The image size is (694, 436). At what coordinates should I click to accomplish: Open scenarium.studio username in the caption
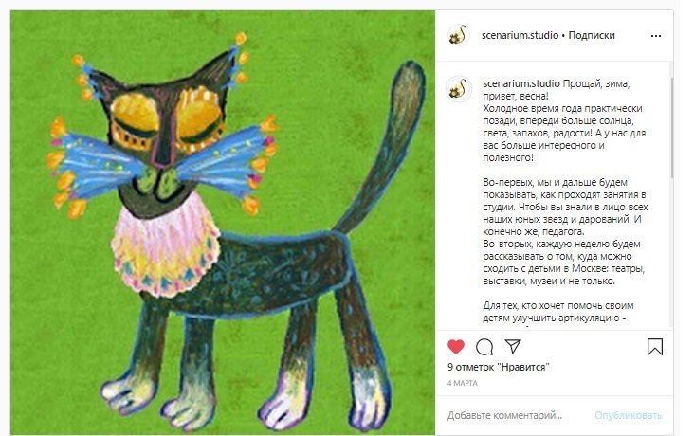pyautogui.click(x=520, y=83)
